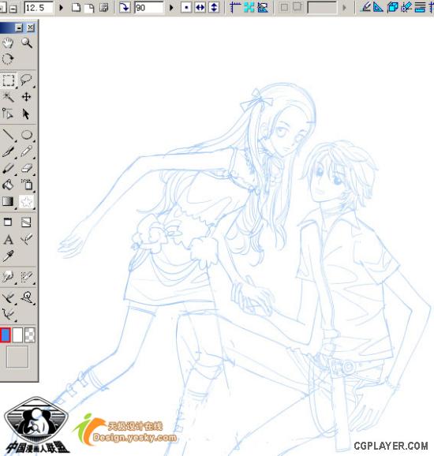This screenshot has width=434, height=456.
Task: Toggle the cyan grid snap icon
Action: pyautogui.click(x=249, y=8)
